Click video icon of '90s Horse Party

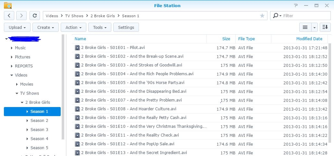pos(77,83)
